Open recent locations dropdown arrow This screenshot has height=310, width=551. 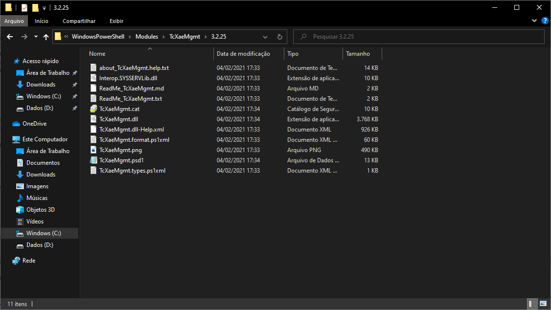[x=36, y=37]
